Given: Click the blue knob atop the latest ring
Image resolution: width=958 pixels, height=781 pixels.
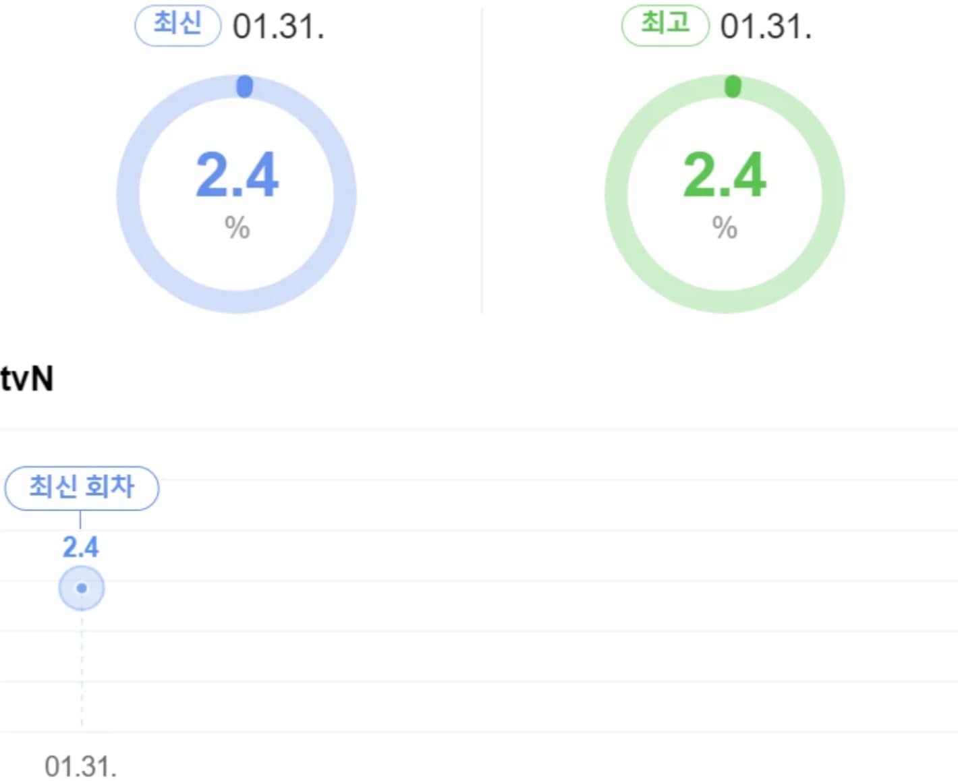Looking at the screenshot, I should click(244, 86).
